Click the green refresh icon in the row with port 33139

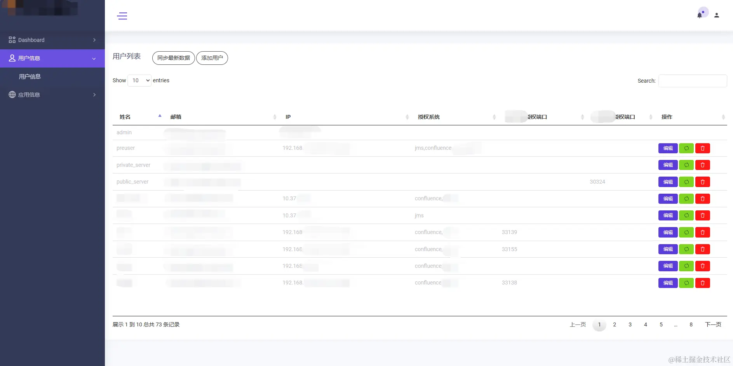point(686,232)
